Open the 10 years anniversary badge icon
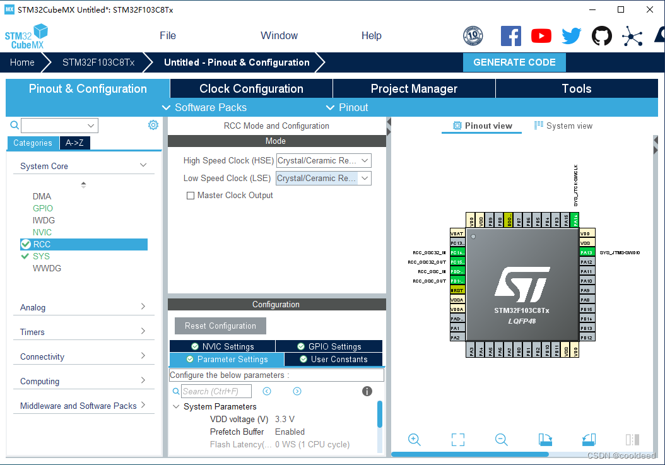Viewport: 665px width, 465px height. (x=473, y=35)
